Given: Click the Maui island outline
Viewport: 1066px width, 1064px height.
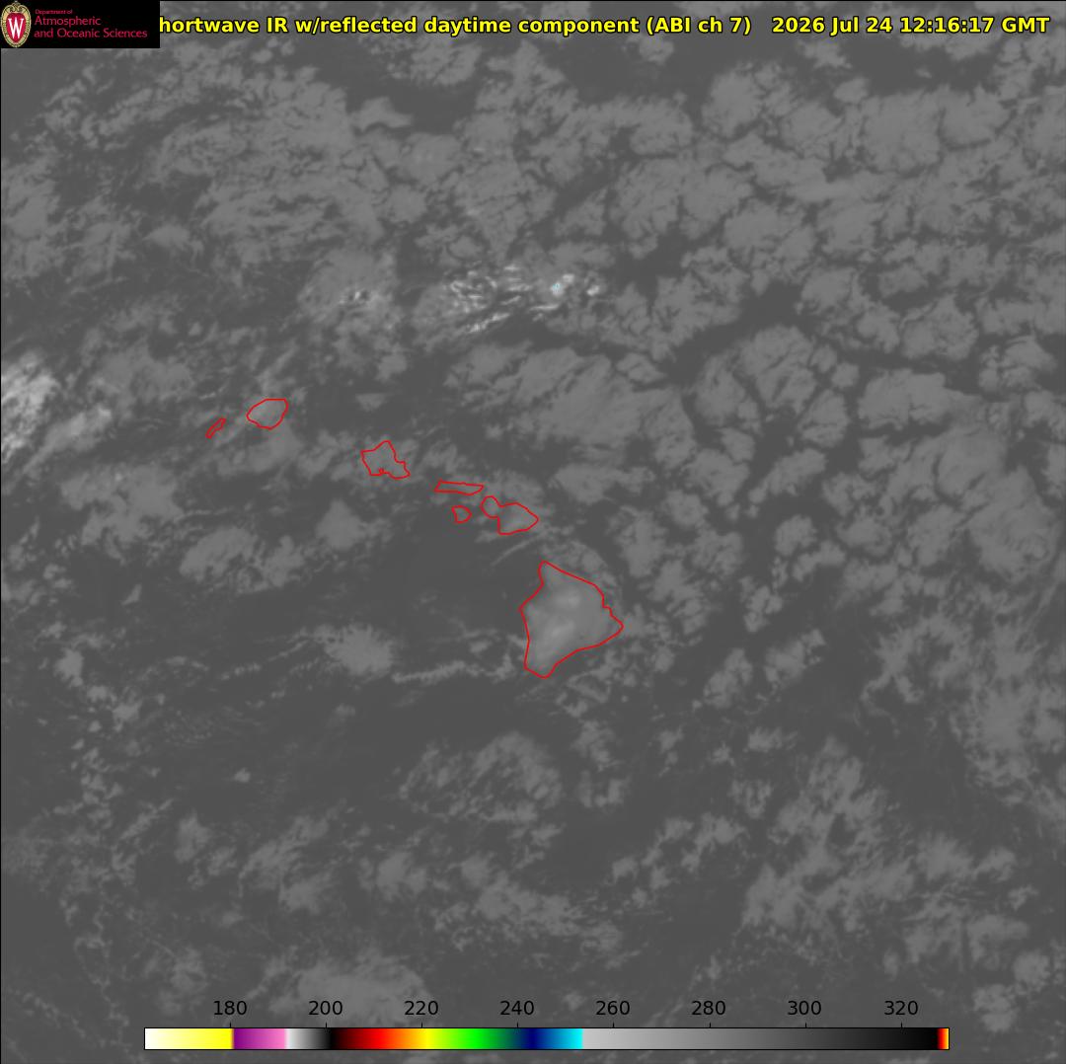Looking at the screenshot, I should [510, 515].
